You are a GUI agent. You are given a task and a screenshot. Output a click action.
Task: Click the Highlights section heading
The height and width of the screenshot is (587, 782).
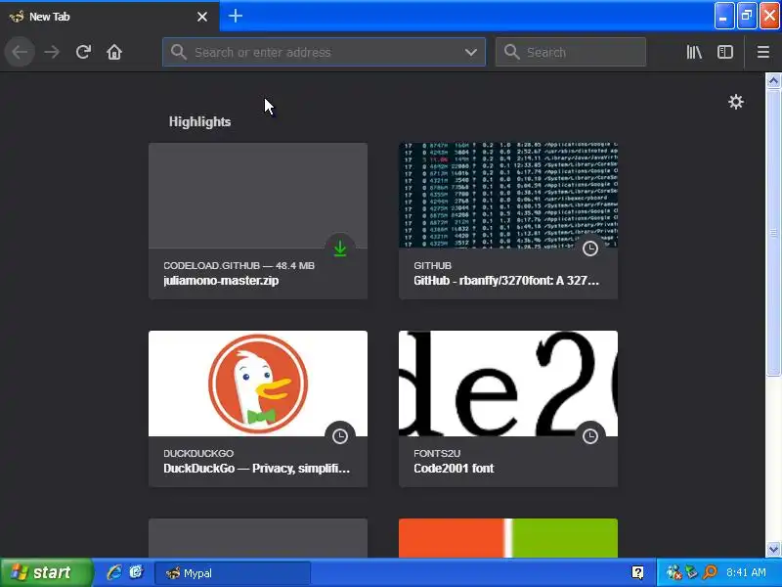[x=199, y=121]
